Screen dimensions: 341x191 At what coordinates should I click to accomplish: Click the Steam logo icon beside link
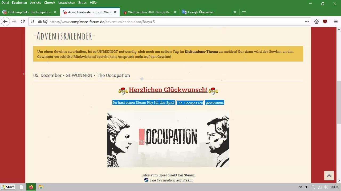coord(146,180)
